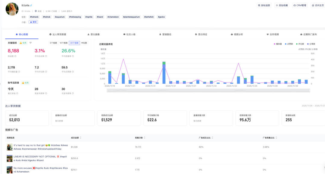The width and height of the screenshot is (325, 174).
Task: Click the 添加收藏 button
Action: [281, 5]
